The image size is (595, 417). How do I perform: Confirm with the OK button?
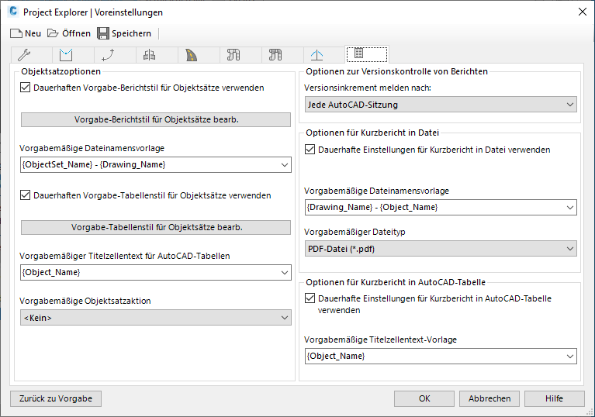coord(424,399)
